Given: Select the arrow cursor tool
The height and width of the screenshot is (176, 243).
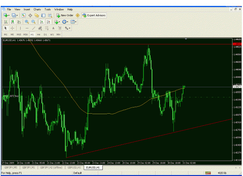Looking at the screenshot, I should 5,28.
